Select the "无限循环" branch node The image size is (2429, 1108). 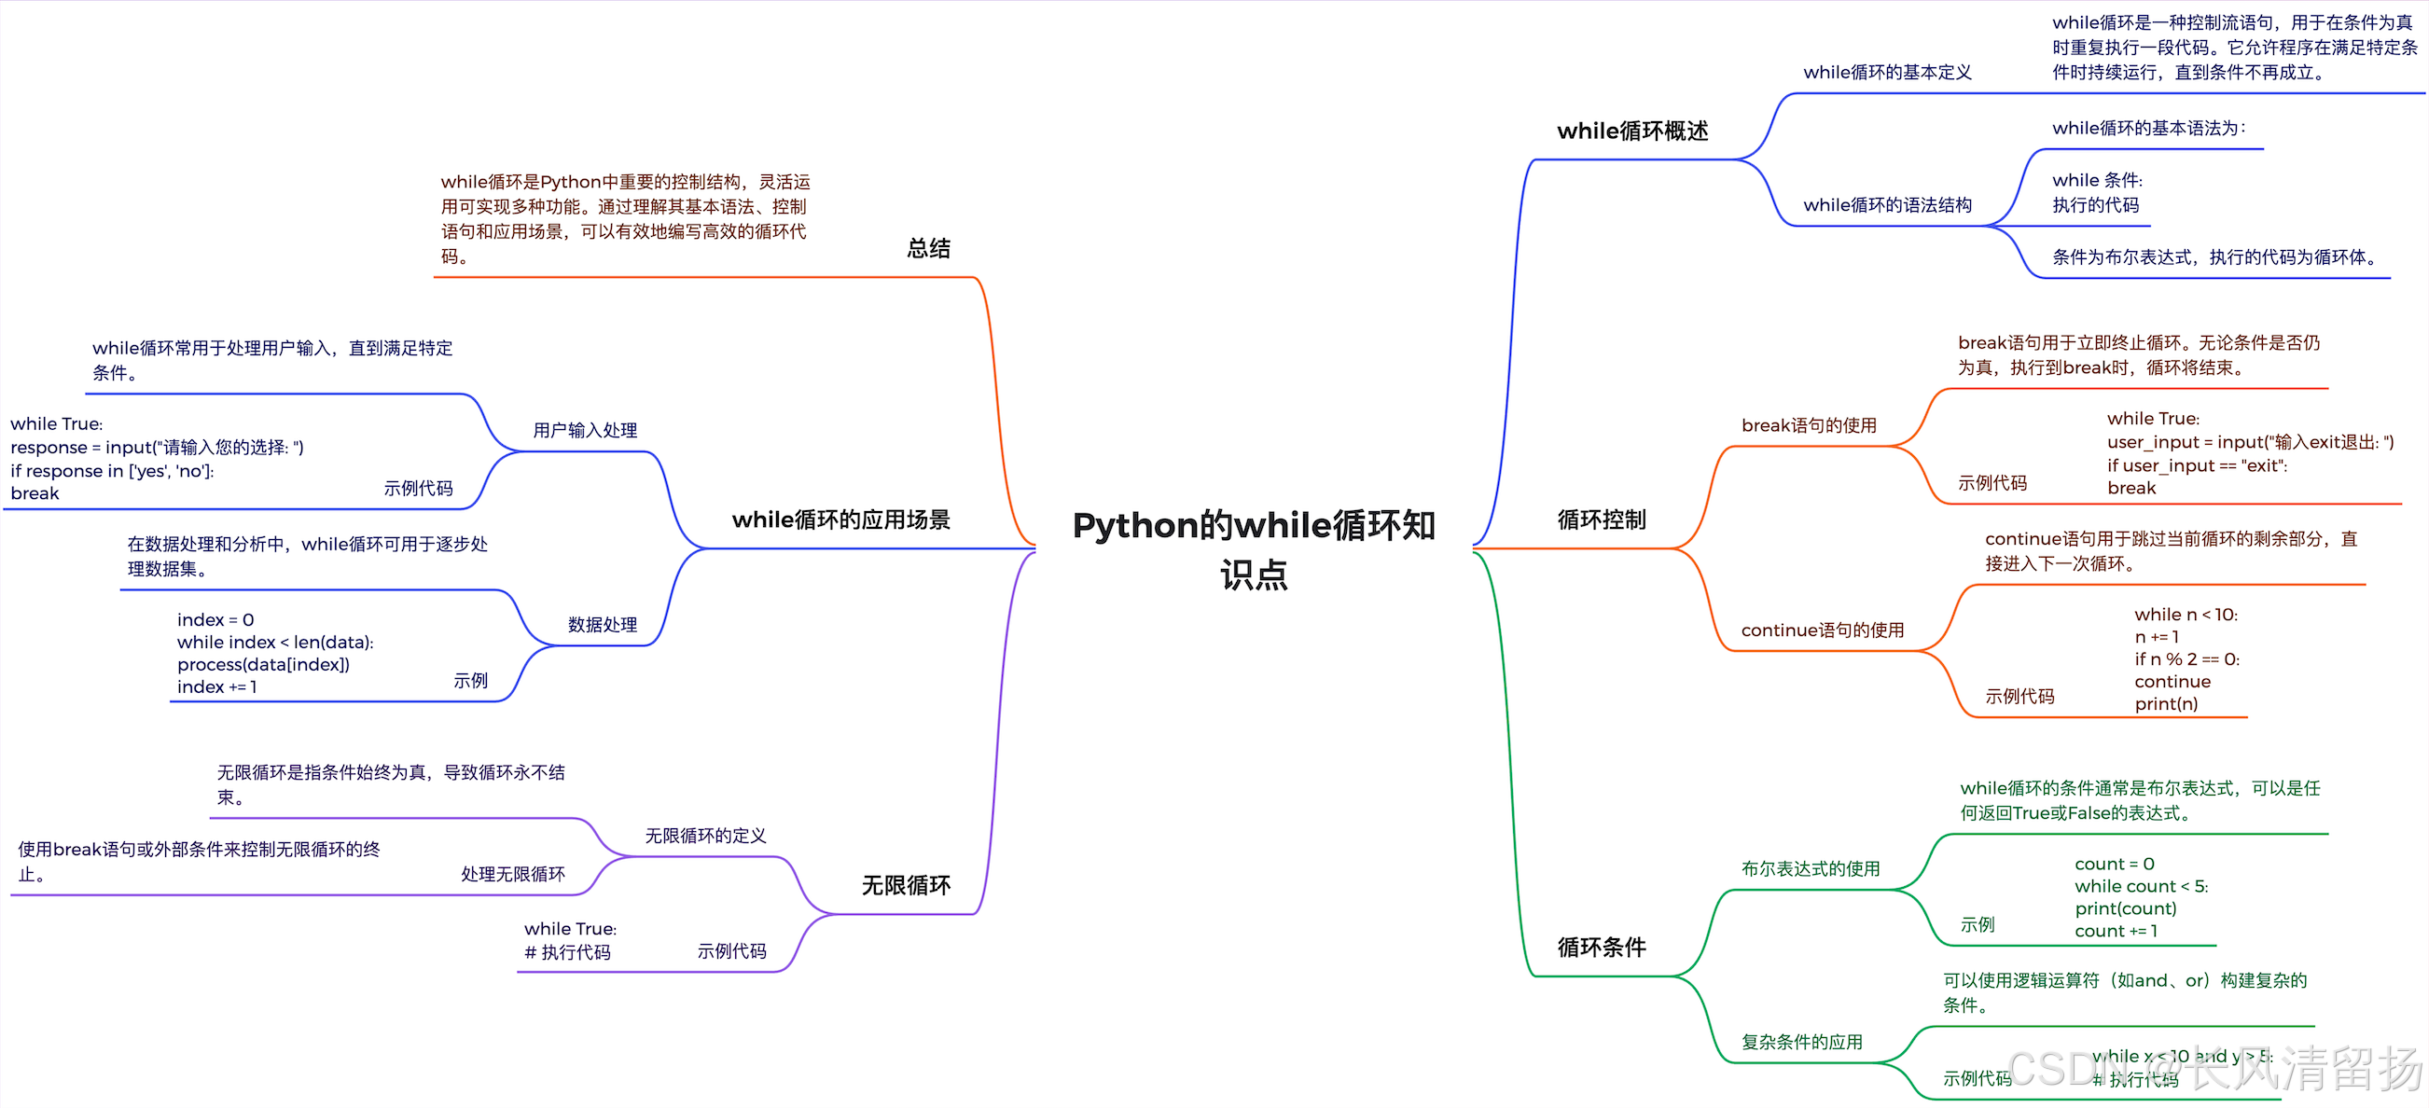coord(905,885)
